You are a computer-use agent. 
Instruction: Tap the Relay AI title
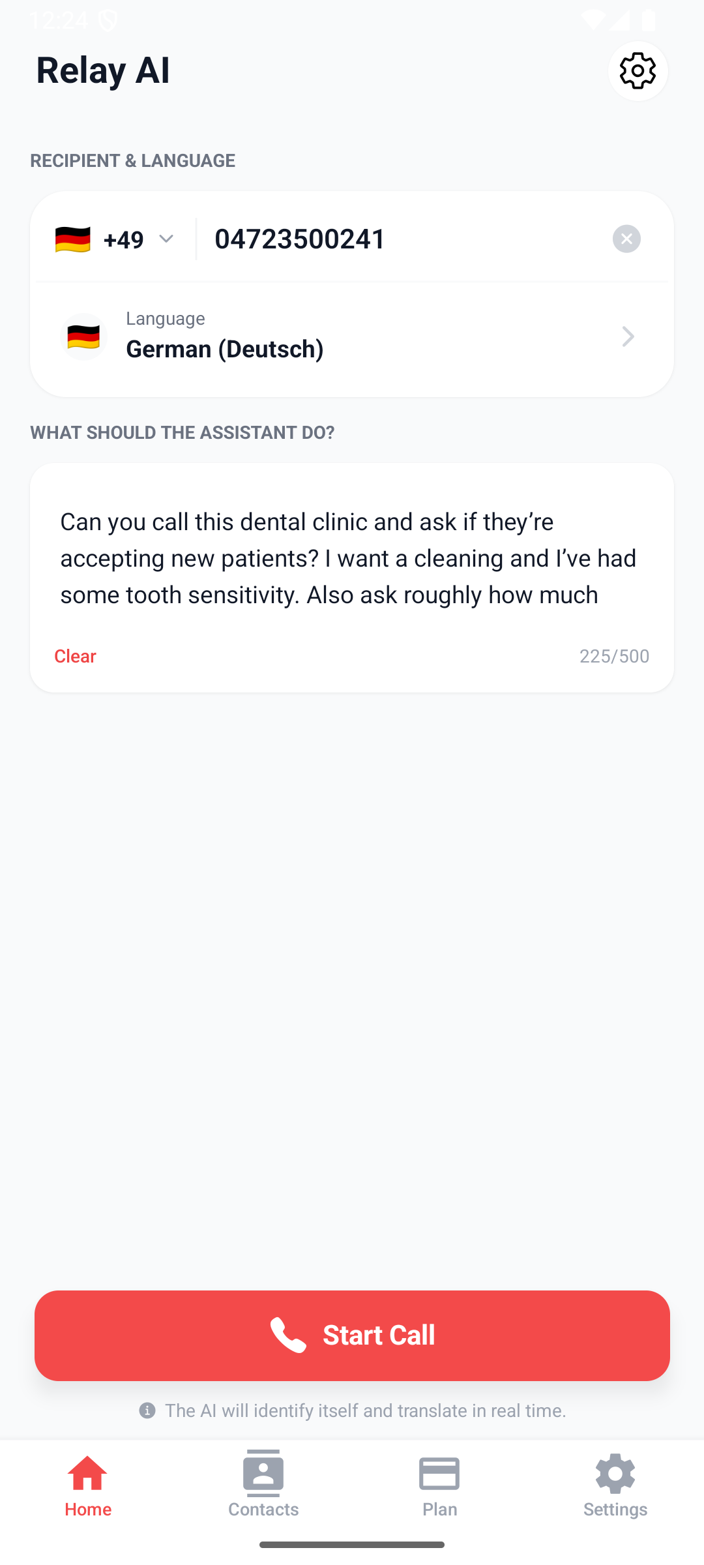pos(103,70)
